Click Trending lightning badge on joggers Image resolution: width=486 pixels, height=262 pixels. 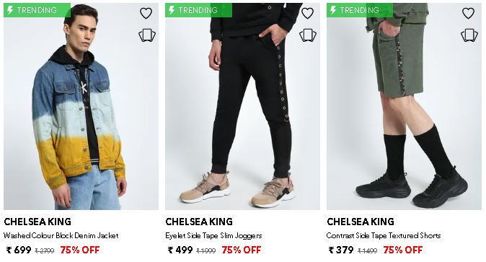pos(198,10)
